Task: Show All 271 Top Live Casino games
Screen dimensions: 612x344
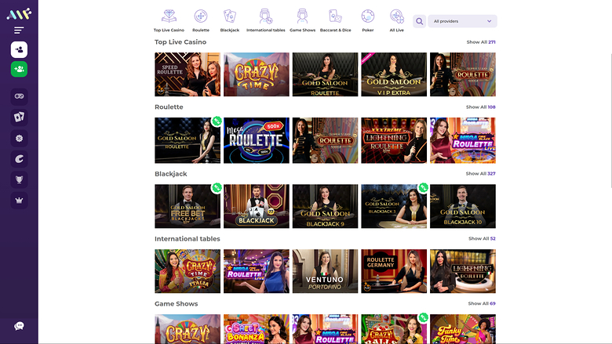Action: pyautogui.click(x=481, y=42)
